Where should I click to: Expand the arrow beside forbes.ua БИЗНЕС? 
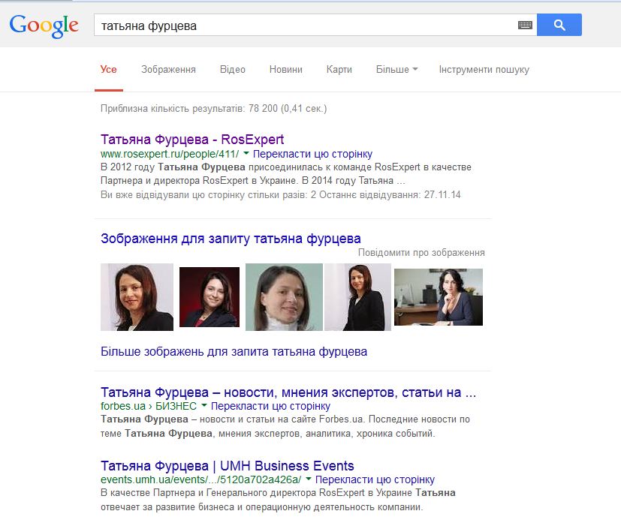[204, 406]
